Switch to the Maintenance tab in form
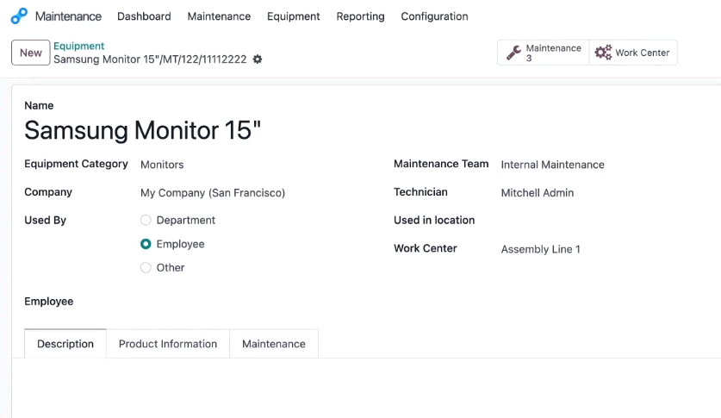The height and width of the screenshot is (418, 721). click(274, 344)
